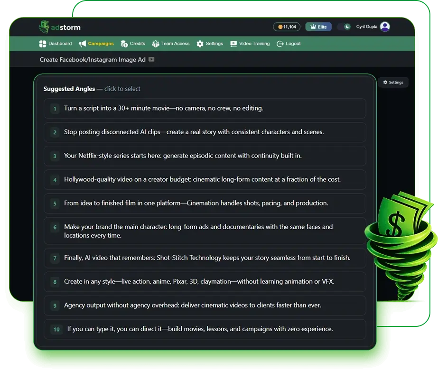Image resolution: width=438 pixels, height=371 pixels.
Task: Select angle 5: From idea to finished film
Action: (x=205, y=204)
